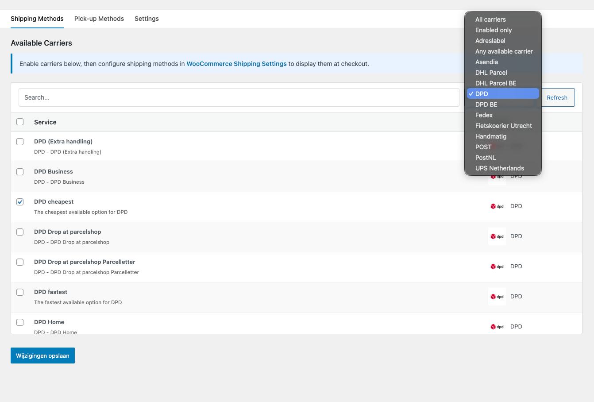594x402 pixels.
Task: Select Asendia in the carrier dropdown
Action: [503, 62]
